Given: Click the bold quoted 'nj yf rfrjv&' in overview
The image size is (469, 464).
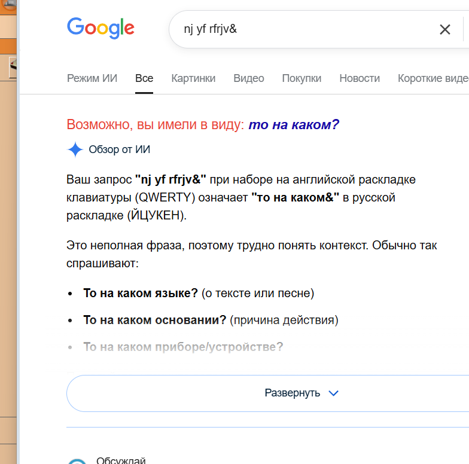Looking at the screenshot, I should [170, 179].
